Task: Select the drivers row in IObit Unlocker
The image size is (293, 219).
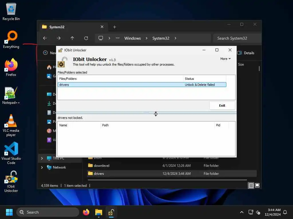Action: 142,85
